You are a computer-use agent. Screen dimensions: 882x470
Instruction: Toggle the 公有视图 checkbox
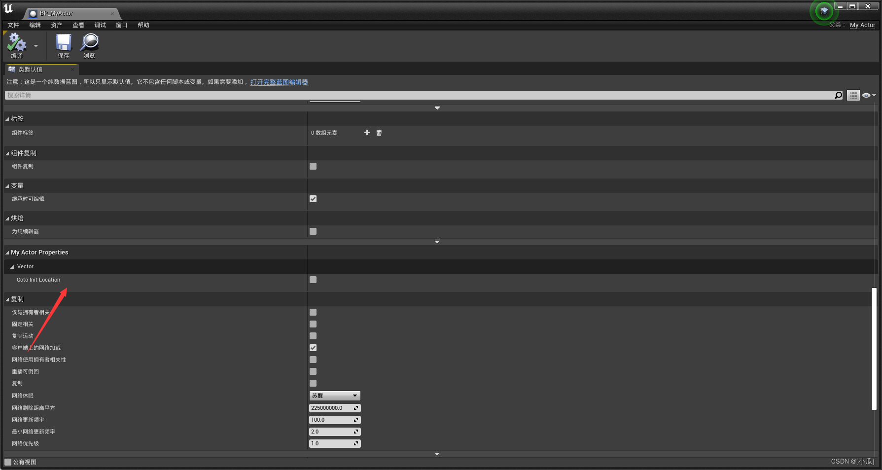tap(8, 462)
